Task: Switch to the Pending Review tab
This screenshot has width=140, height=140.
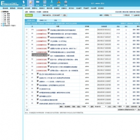Action: point(43,20)
